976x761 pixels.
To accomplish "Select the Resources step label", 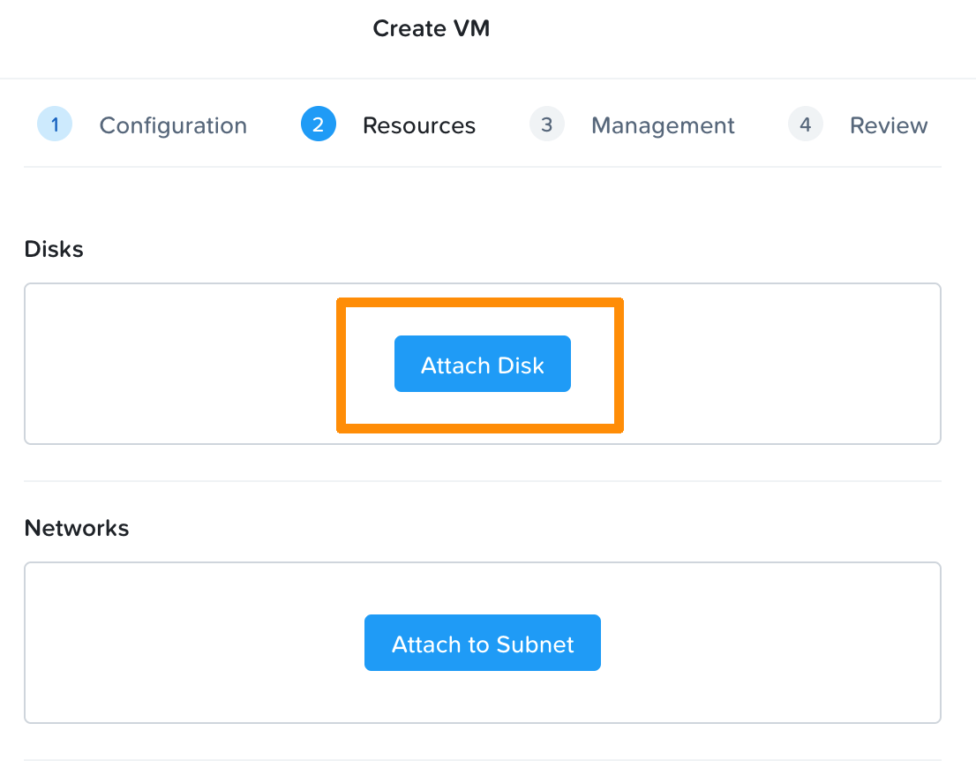I will pyautogui.click(x=418, y=124).
